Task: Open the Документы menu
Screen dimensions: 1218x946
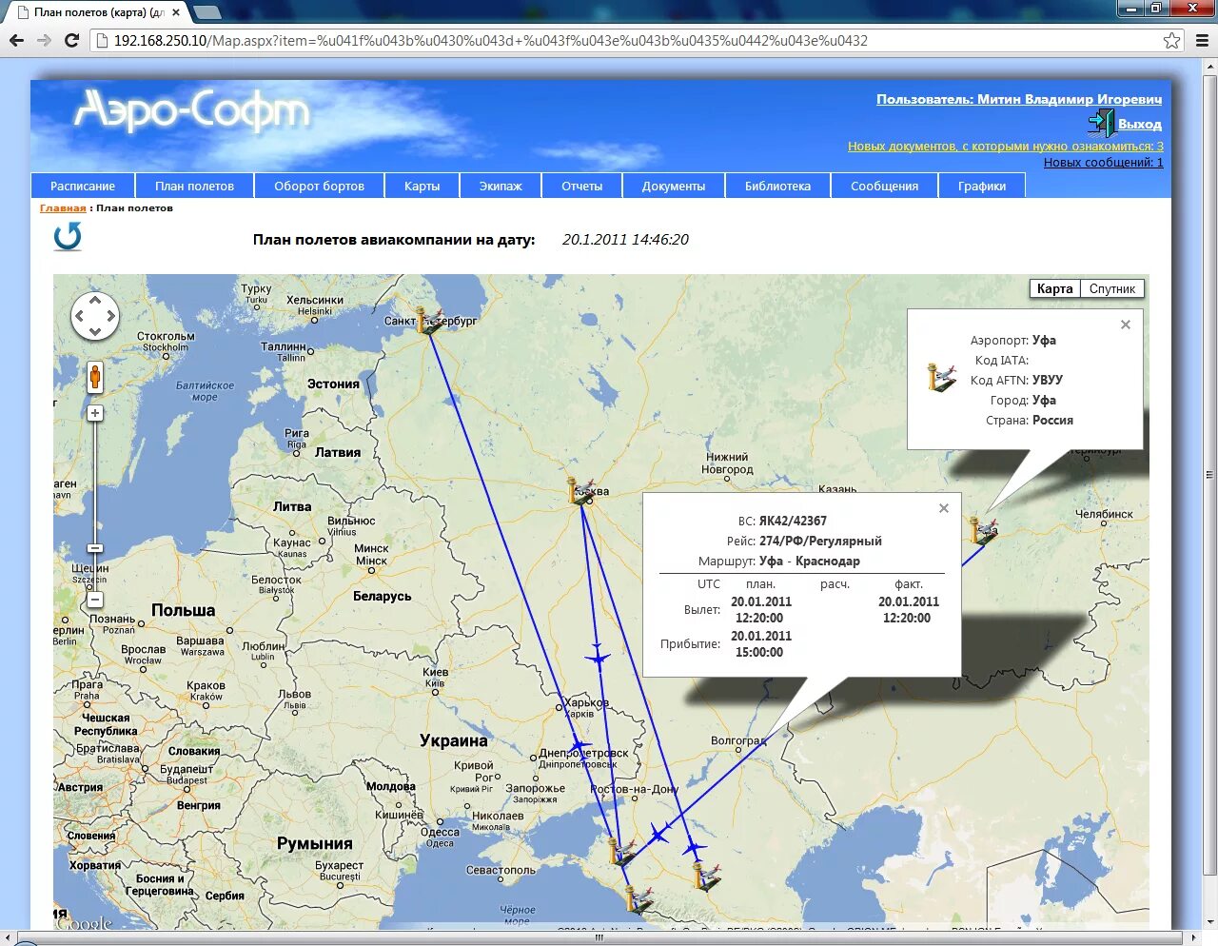Action: click(x=674, y=186)
